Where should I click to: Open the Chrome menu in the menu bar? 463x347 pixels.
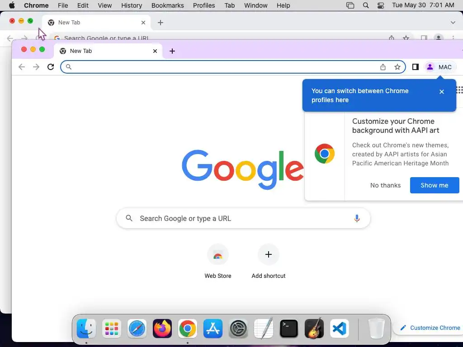[36, 5]
